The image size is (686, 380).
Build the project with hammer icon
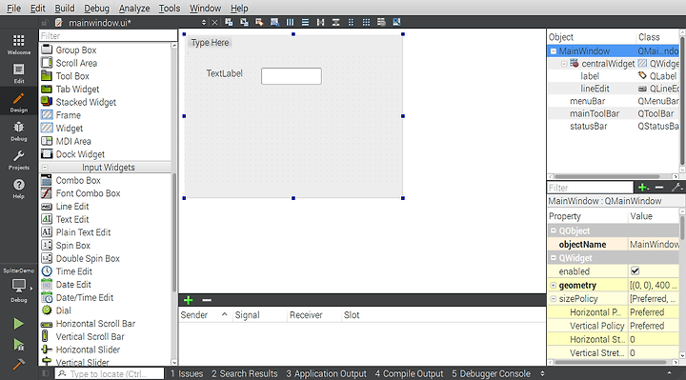click(18, 364)
